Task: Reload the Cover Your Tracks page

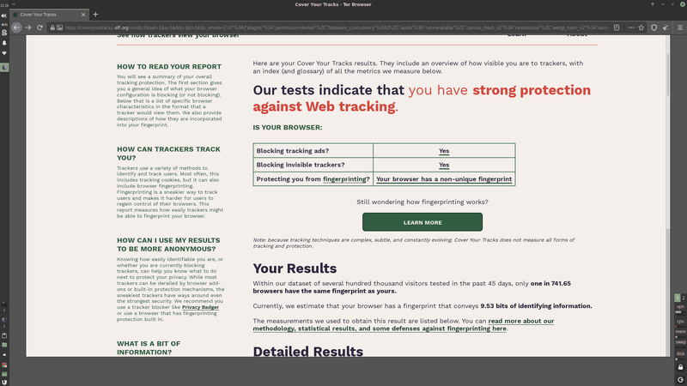Action: tap(40, 27)
